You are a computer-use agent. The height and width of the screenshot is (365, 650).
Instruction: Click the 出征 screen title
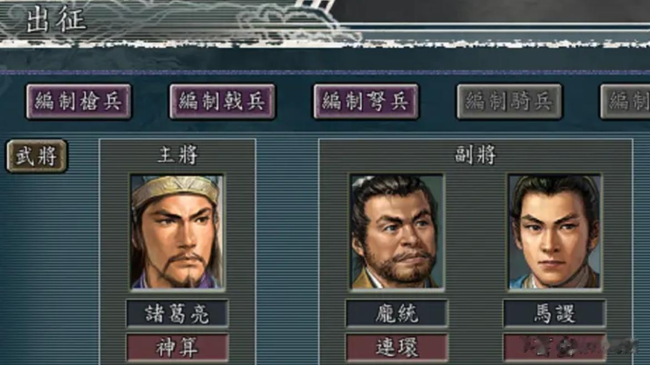[56, 19]
